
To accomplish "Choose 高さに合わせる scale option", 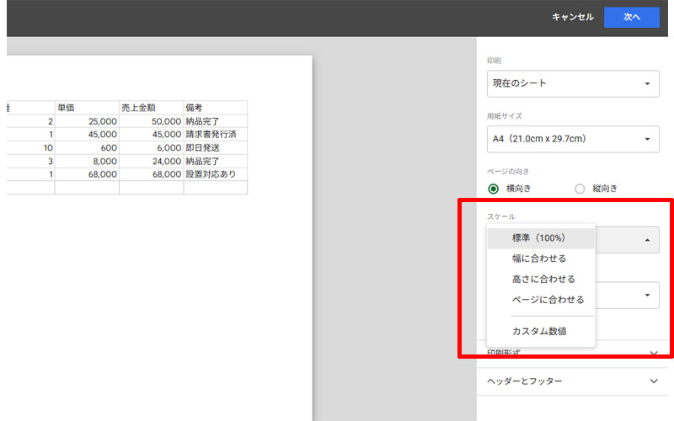I will point(541,280).
